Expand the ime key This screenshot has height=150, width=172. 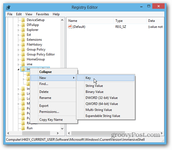click(18, 64)
